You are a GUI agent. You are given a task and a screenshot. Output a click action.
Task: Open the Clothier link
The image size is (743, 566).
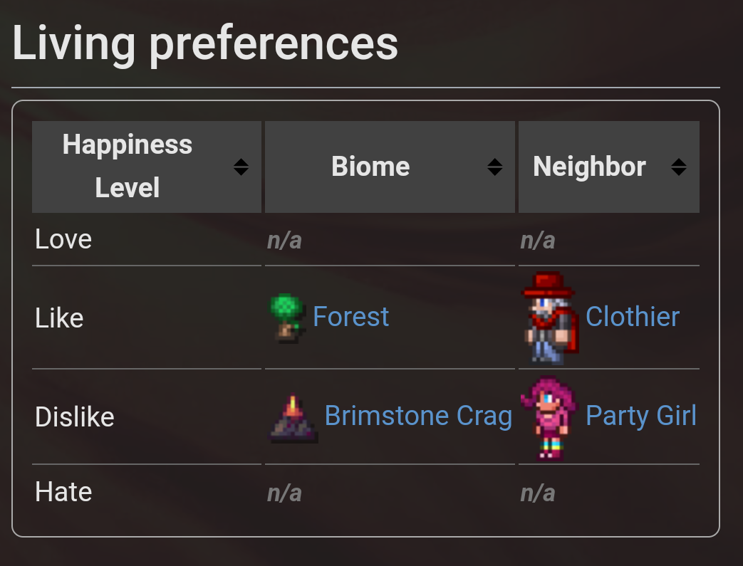(633, 316)
